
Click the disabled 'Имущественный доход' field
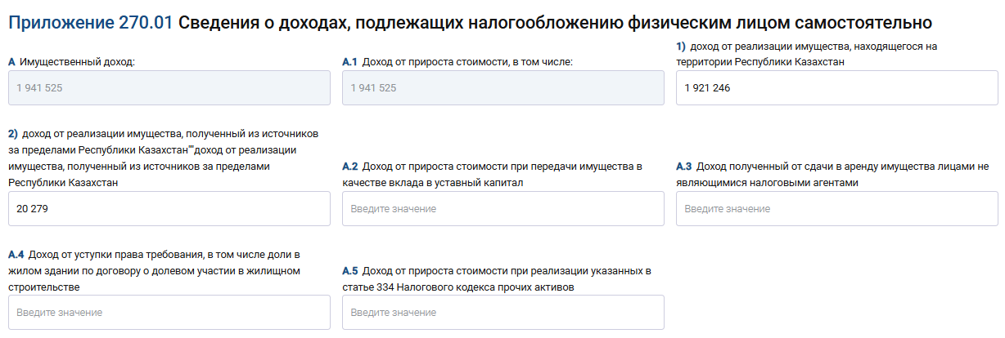tap(169, 87)
